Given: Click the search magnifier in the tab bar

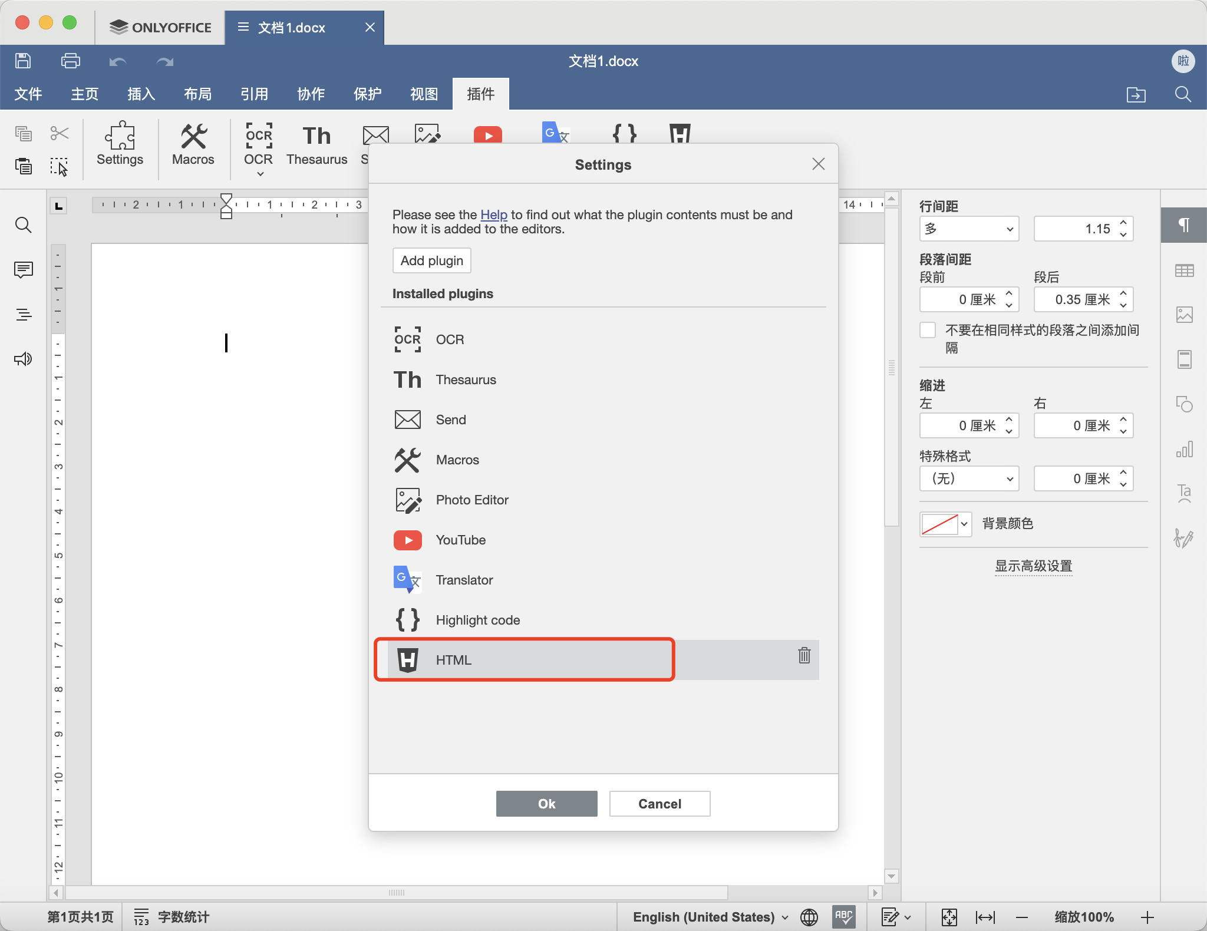Looking at the screenshot, I should point(1183,94).
